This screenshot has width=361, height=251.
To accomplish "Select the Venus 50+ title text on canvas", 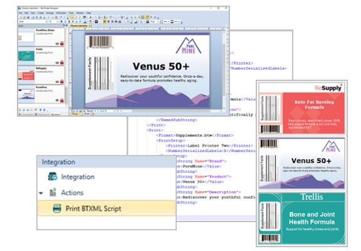I will tap(161, 67).
